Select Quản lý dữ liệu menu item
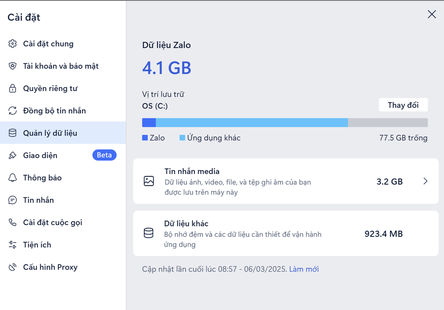This screenshot has width=444, height=310. pyautogui.click(x=63, y=133)
